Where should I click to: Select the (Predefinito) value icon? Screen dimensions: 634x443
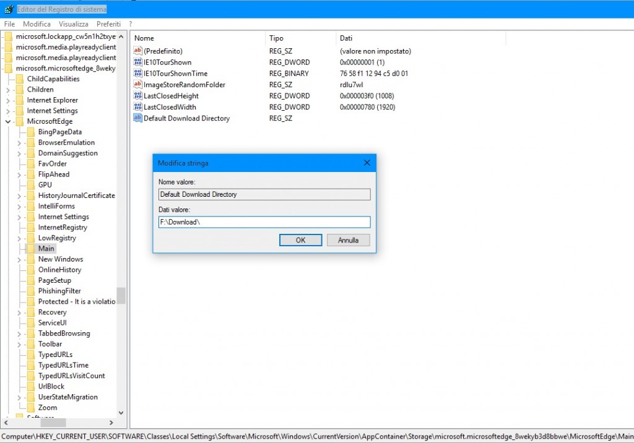click(x=138, y=51)
